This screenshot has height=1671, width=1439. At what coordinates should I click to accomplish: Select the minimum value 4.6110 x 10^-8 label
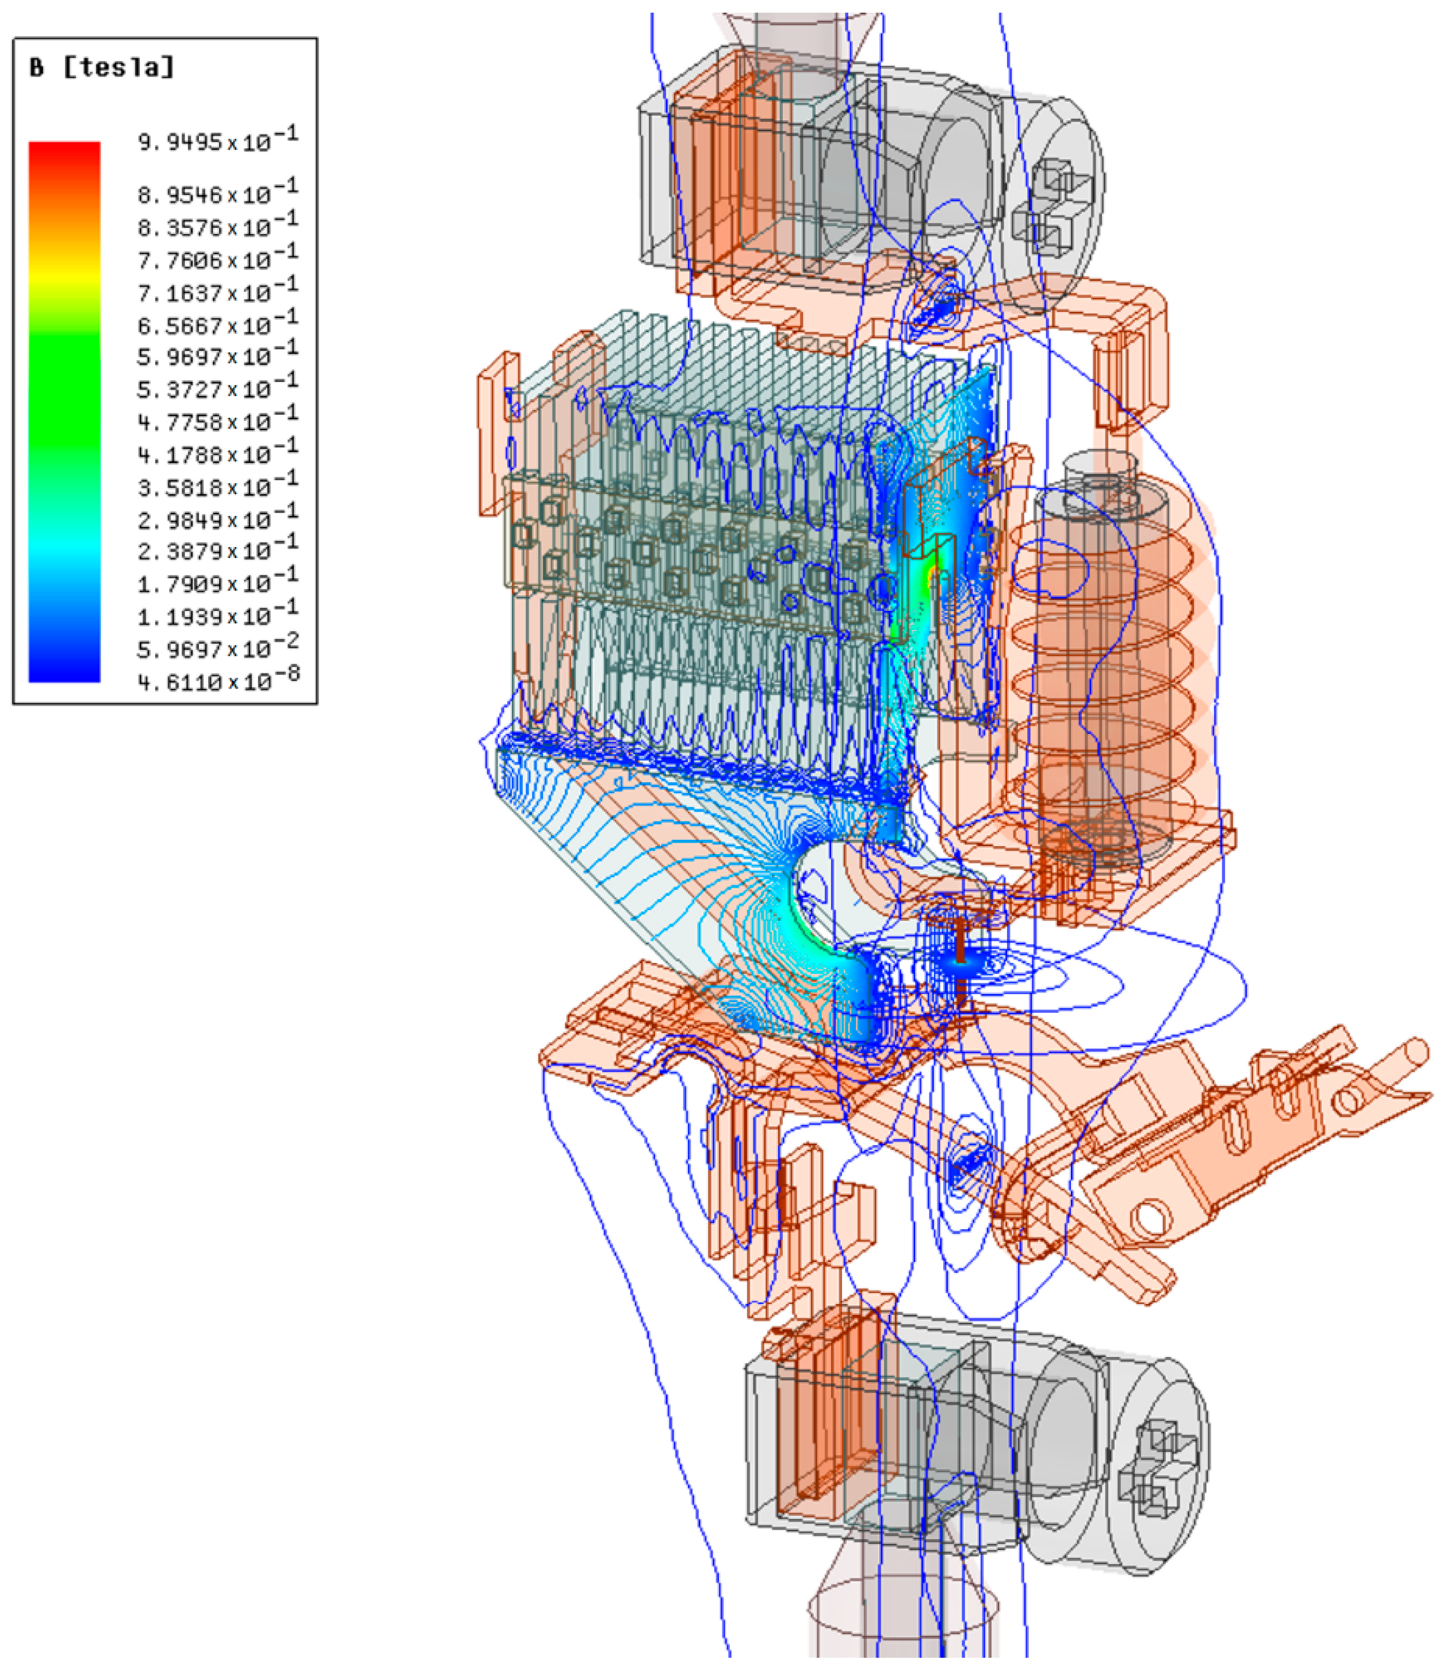tap(217, 682)
